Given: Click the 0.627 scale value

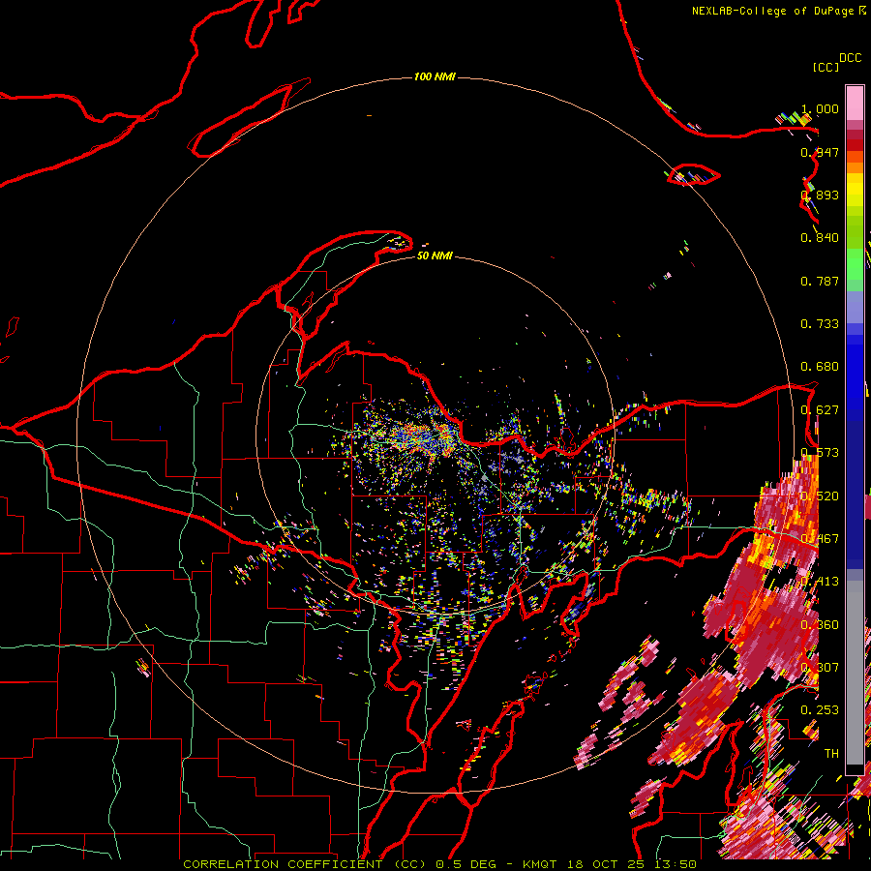Looking at the screenshot, I should tap(820, 410).
